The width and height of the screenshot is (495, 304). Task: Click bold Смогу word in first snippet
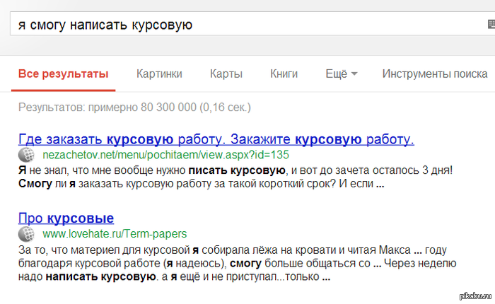tap(35, 184)
